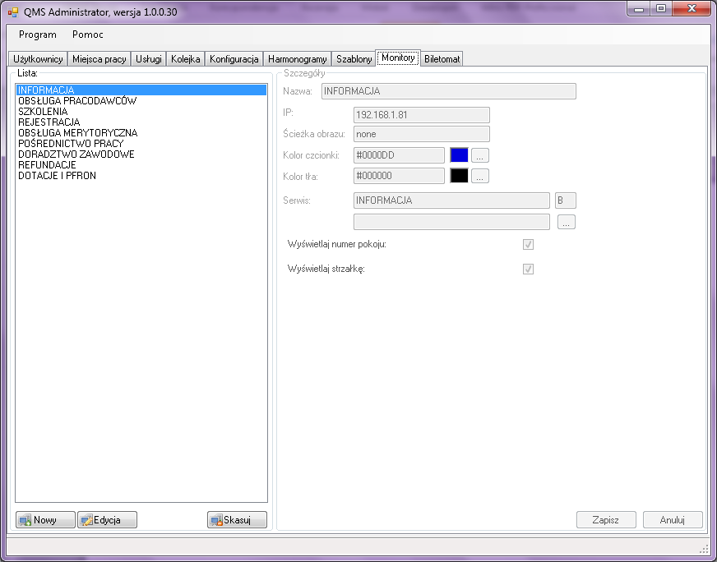Switch to the Miejsca pracy tab
This screenshot has width=717, height=562.
99,59
